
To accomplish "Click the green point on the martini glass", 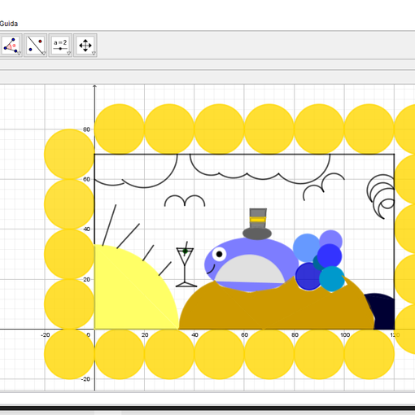I will click(186, 251).
